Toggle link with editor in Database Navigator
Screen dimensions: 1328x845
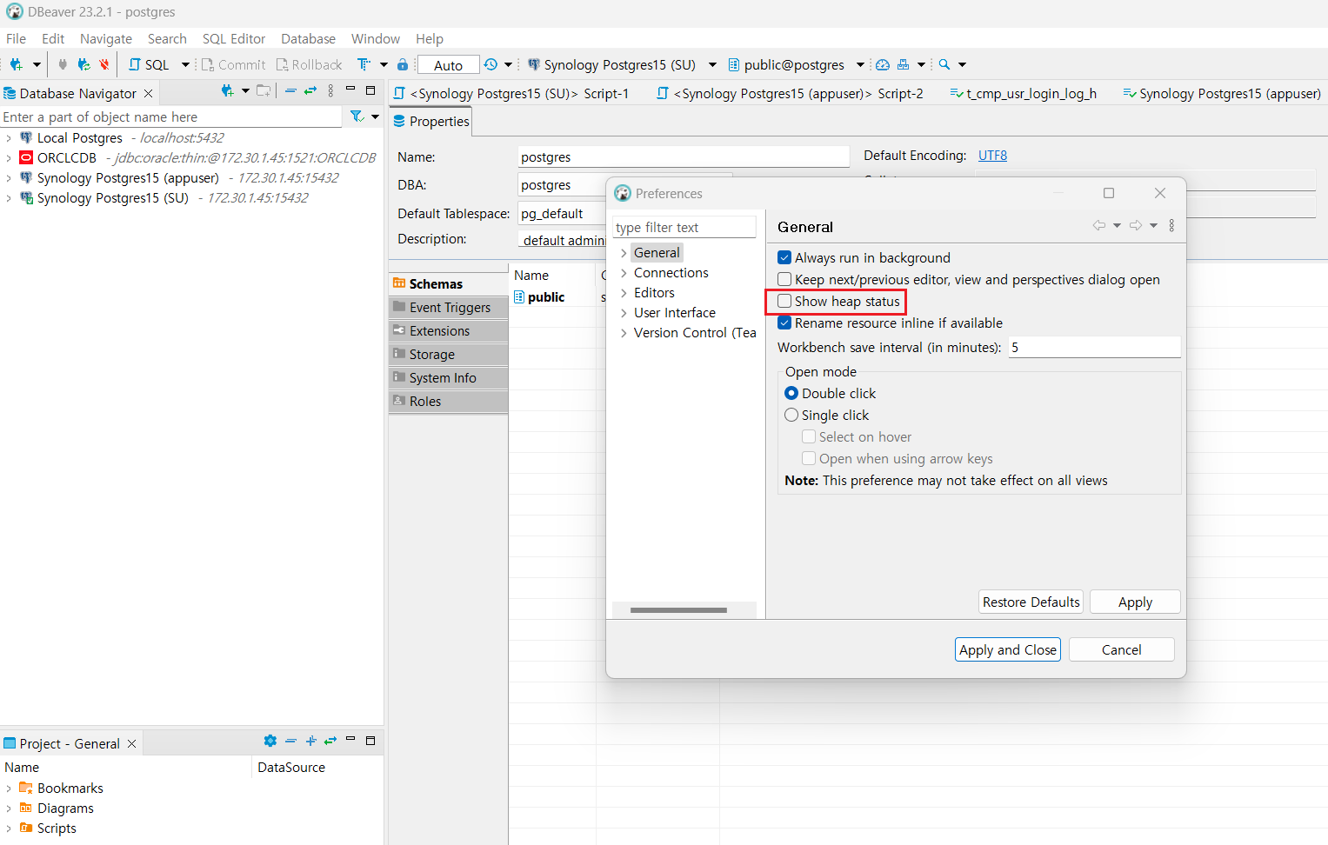tap(310, 90)
